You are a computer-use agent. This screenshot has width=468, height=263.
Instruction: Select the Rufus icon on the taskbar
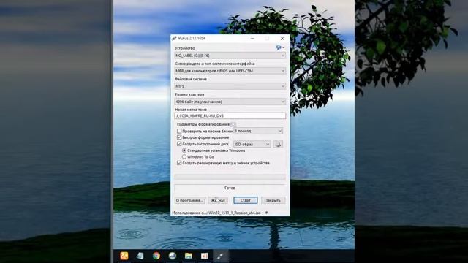pyautogui.click(x=221, y=256)
